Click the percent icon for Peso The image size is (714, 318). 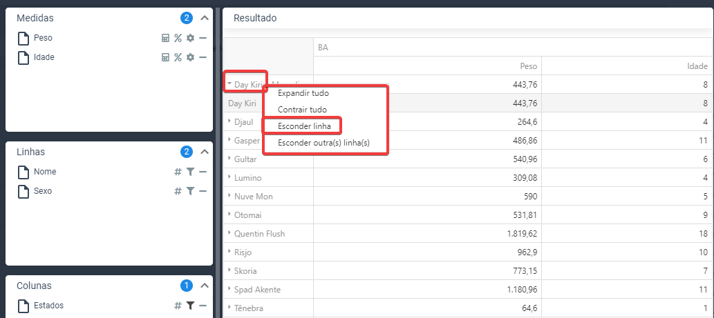(x=178, y=38)
